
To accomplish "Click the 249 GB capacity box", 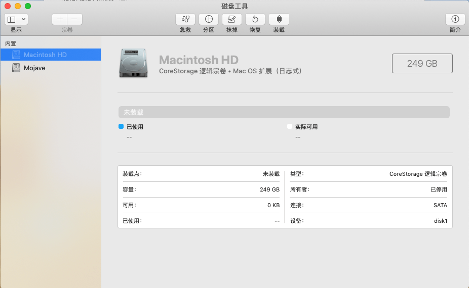I will click(x=422, y=63).
